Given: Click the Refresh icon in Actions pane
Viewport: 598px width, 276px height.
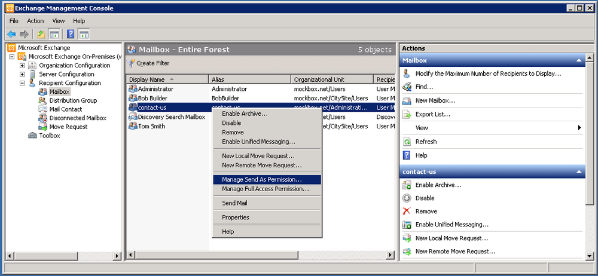Looking at the screenshot, I should [407, 142].
